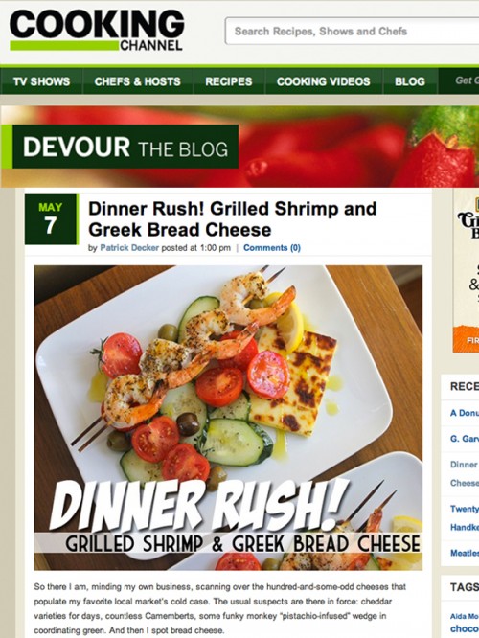Image resolution: width=479 pixels, height=638 pixels.
Task: Open the Dinner Rush! Grilled Shrimp article title
Action: click(x=233, y=219)
